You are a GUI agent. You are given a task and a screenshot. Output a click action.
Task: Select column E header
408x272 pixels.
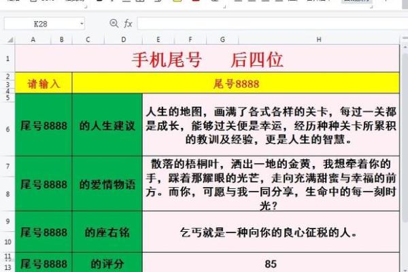(x=158, y=39)
